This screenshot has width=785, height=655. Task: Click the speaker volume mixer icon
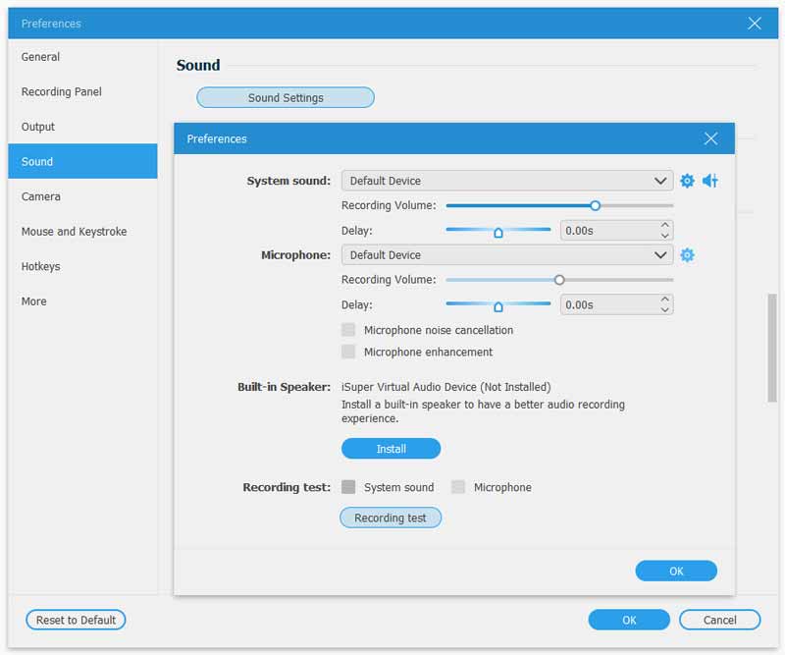point(709,181)
